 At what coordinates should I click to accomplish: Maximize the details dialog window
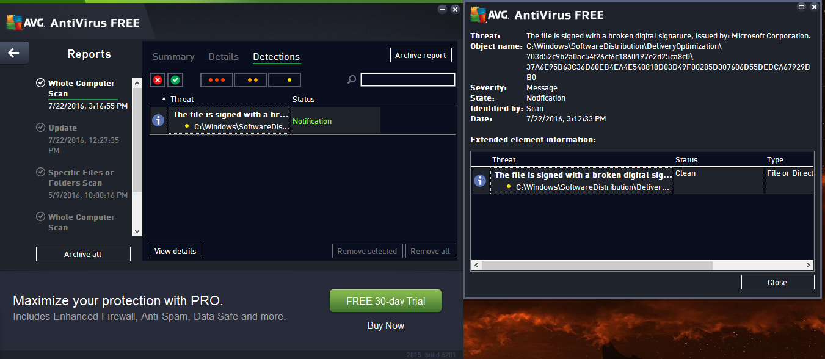[802, 7]
